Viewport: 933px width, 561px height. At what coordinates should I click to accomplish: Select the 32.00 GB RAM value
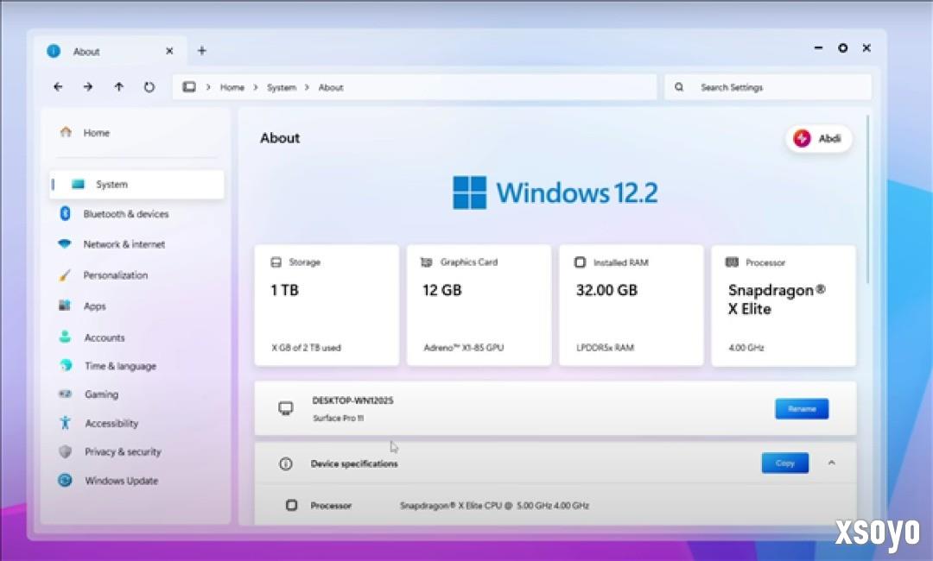pyautogui.click(x=606, y=290)
